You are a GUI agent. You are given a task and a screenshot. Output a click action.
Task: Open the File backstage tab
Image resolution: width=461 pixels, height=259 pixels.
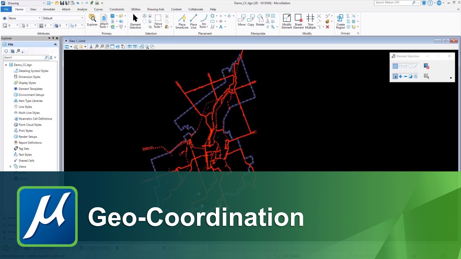pyautogui.click(x=6, y=9)
